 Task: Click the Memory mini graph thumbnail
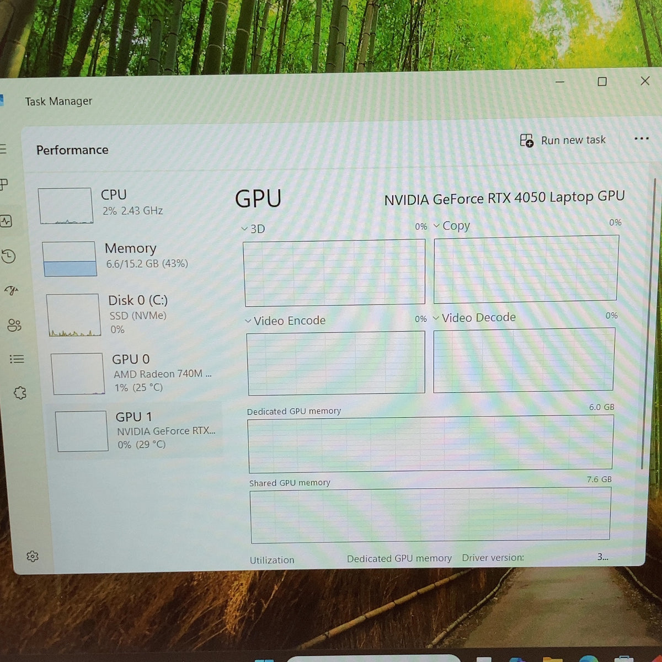tap(70, 259)
